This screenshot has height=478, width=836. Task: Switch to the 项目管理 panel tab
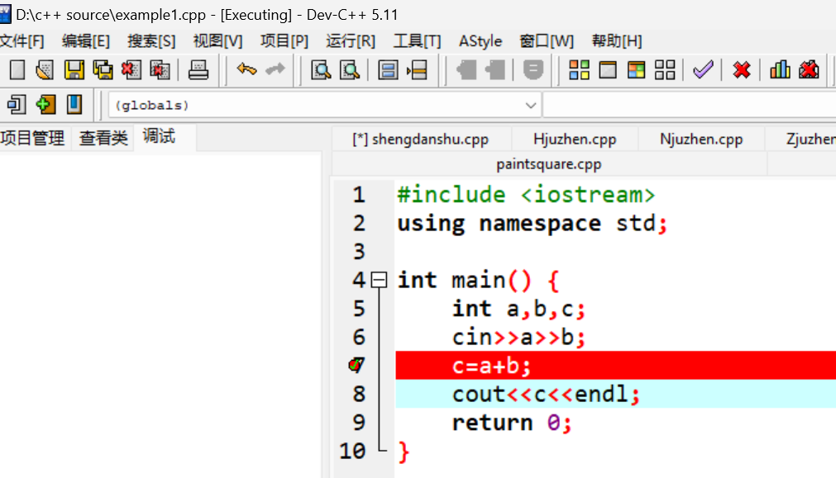[32, 139]
